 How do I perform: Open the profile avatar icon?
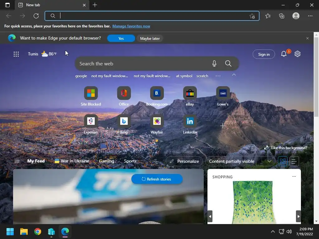point(296,16)
